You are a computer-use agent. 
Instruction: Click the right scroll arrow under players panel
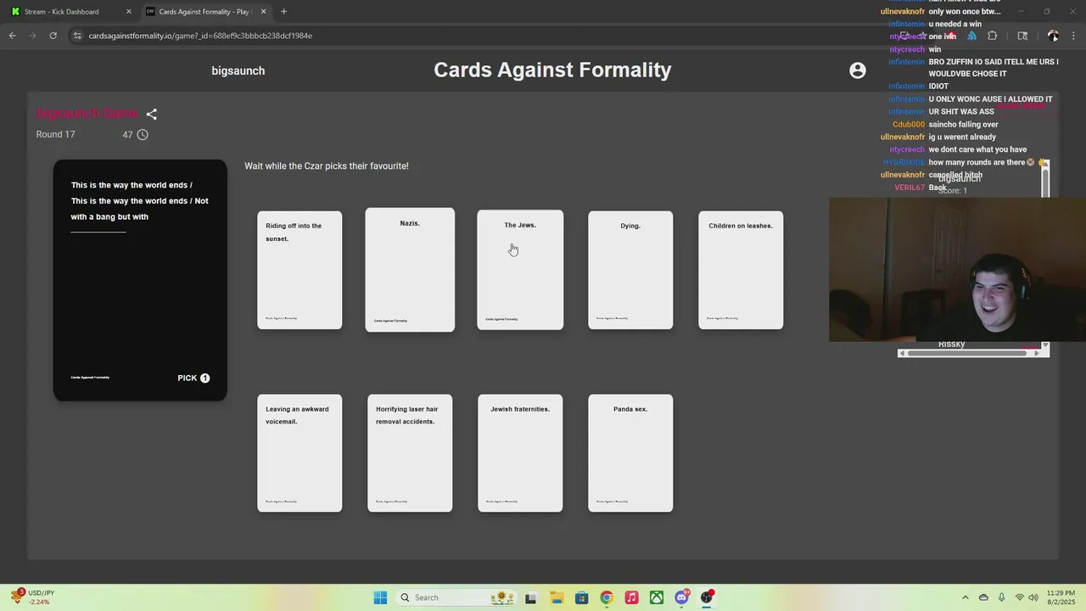[x=1036, y=353]
